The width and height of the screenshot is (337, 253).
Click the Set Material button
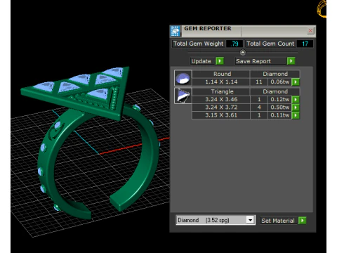(x=279, y=221)
